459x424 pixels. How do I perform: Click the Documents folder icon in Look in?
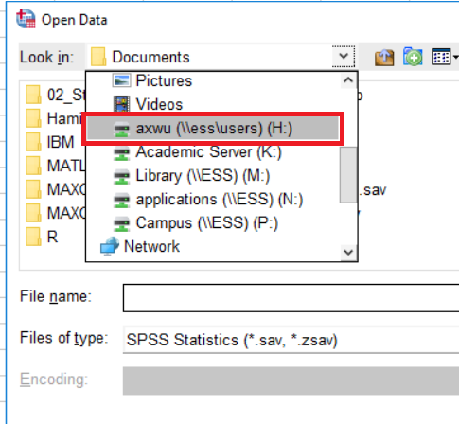pos(98,57)
